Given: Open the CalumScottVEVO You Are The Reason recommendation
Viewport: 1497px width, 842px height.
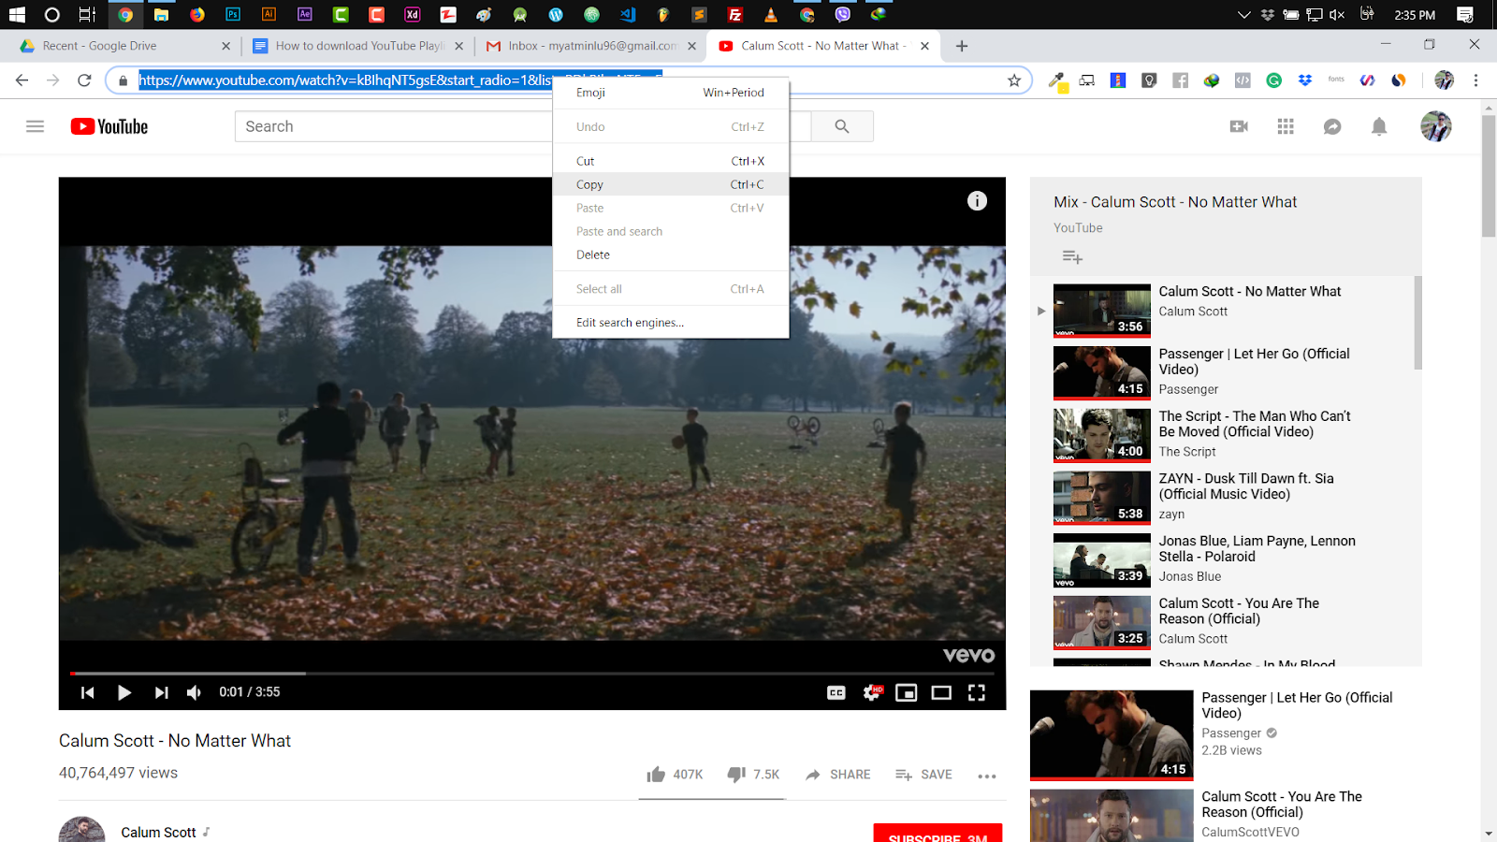Looking at the screenshot, I should click(x=1226, y=816).
